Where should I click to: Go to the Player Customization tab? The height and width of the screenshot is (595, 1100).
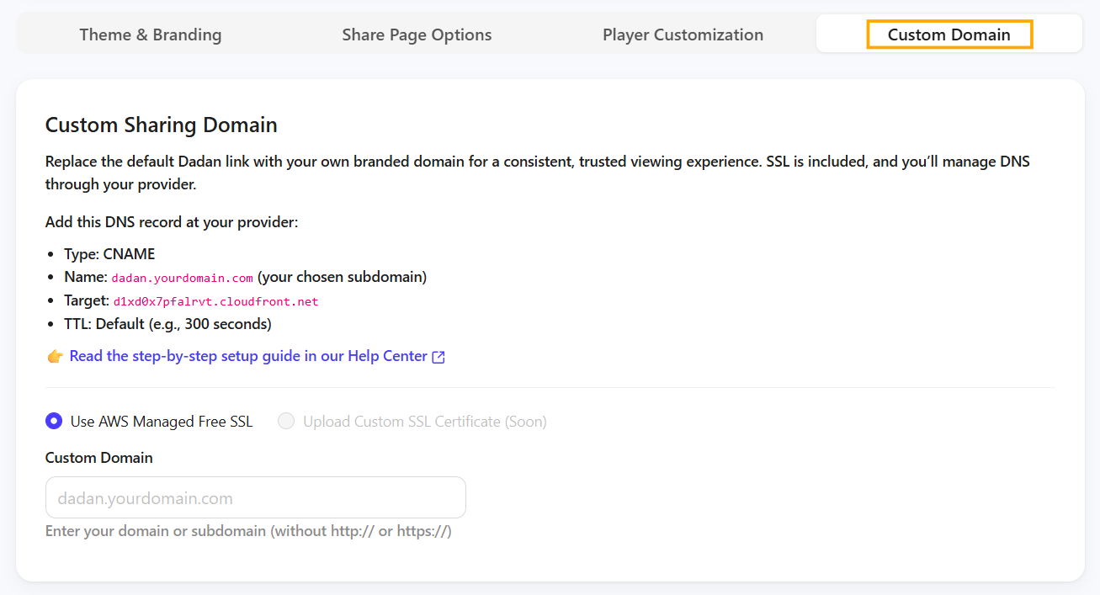pyautogui.click(x=683, y=35)
